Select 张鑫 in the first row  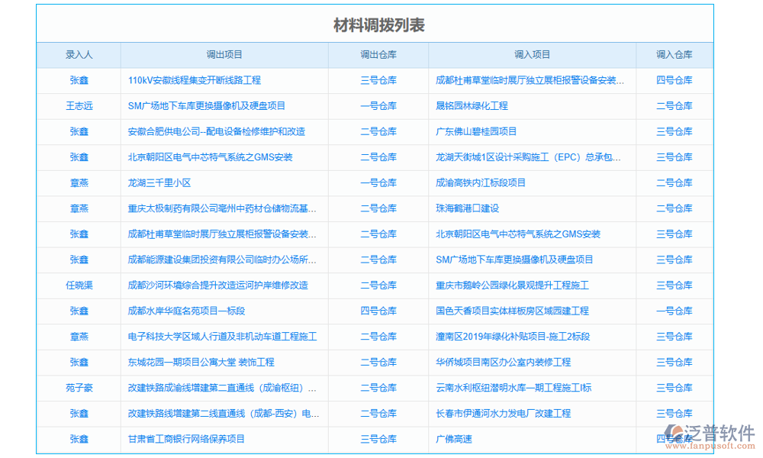[79, 80]
